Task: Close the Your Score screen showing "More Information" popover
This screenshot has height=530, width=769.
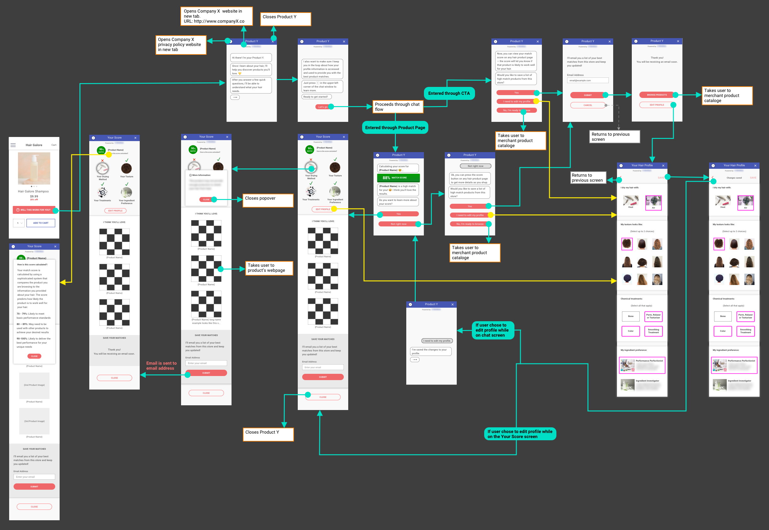Action: (227, 137)
